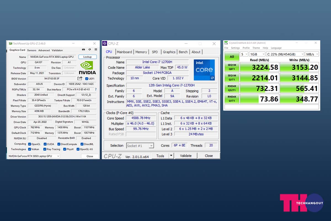Switch to the Validation tab in GPU-Z
This screenshot has width=331, height=221.
click(57, 50)
